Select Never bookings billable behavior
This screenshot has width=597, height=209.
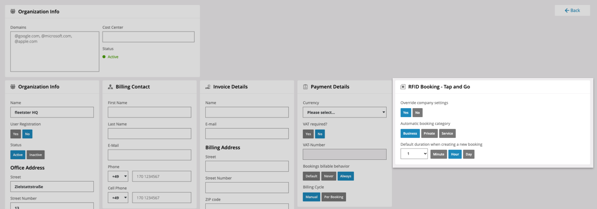[329, 176]
